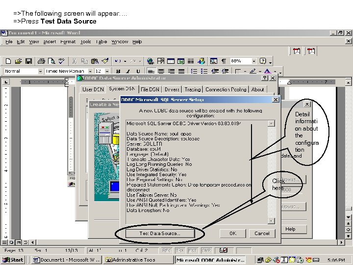The image size is (353, 265).
Task: Click configuration list scrollbar down arrow
Action: 271,221
